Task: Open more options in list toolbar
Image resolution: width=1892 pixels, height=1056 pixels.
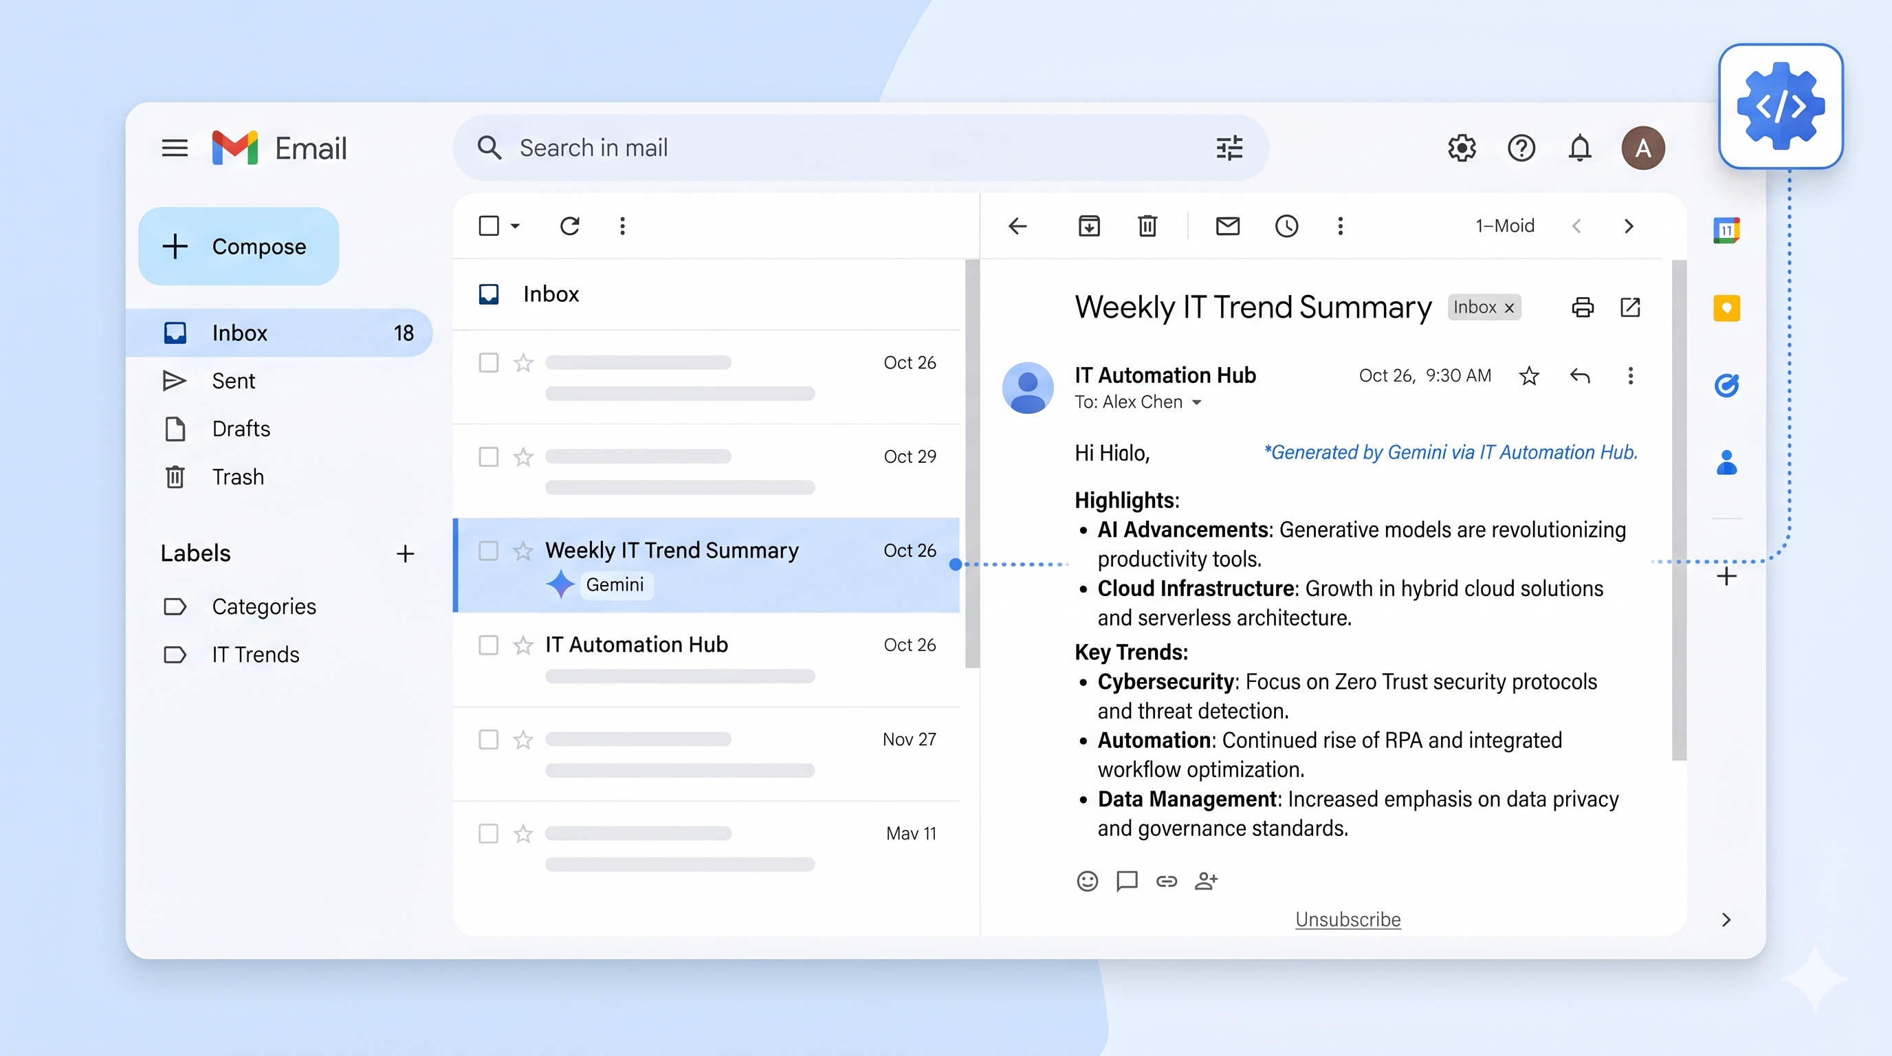Action: tap(622, 225)
